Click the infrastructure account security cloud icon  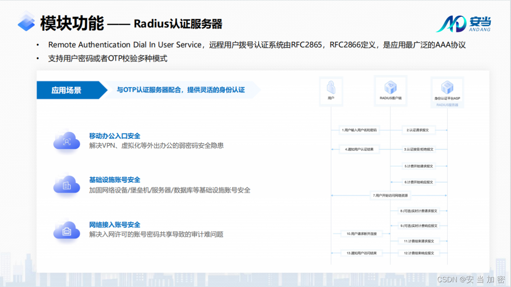coord(66,185)
